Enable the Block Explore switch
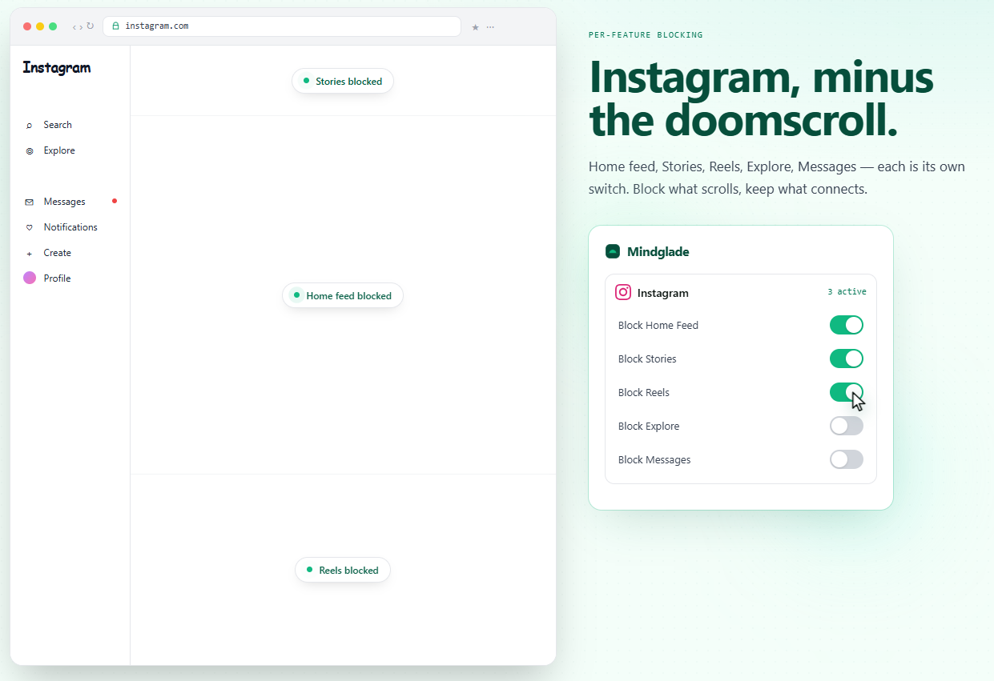 847,426
